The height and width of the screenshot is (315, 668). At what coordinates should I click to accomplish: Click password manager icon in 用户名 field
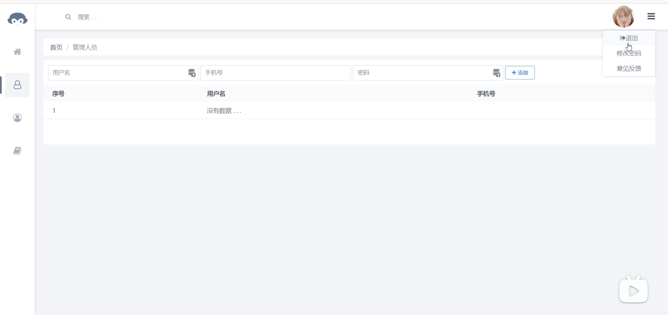point(192,73)
